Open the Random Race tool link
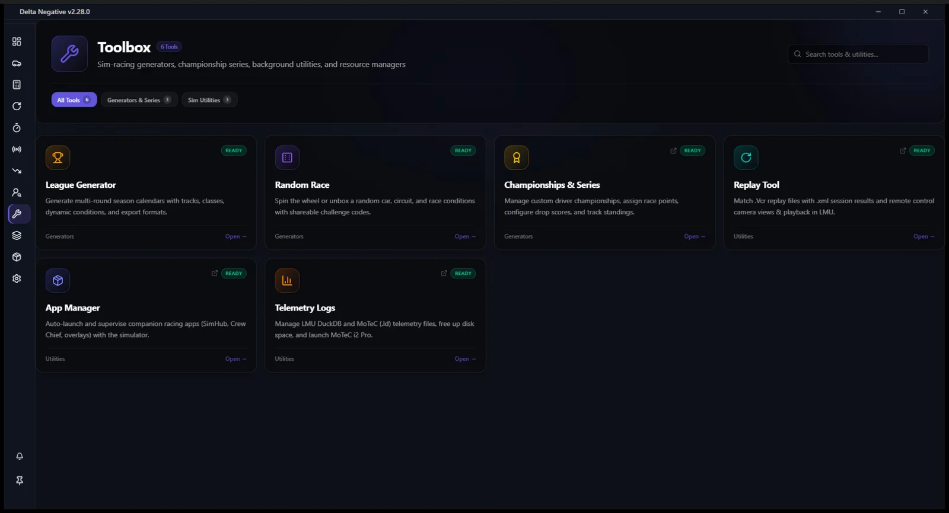949x513 pixels. (x=465, y=236)
